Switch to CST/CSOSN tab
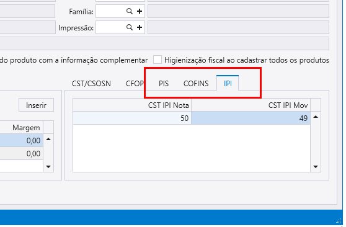Image resolution: width=346 pixels, height=227 pixels. coord(91,84)
